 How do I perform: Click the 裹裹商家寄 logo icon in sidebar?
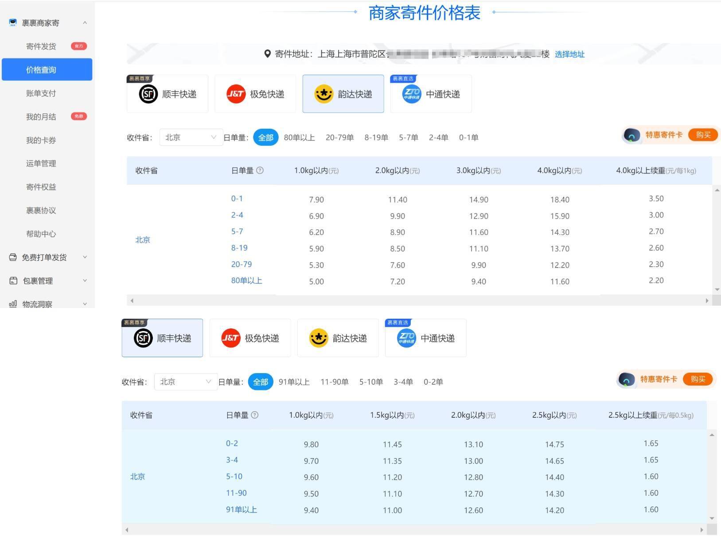pyautogui.click(x=13, y=23)
